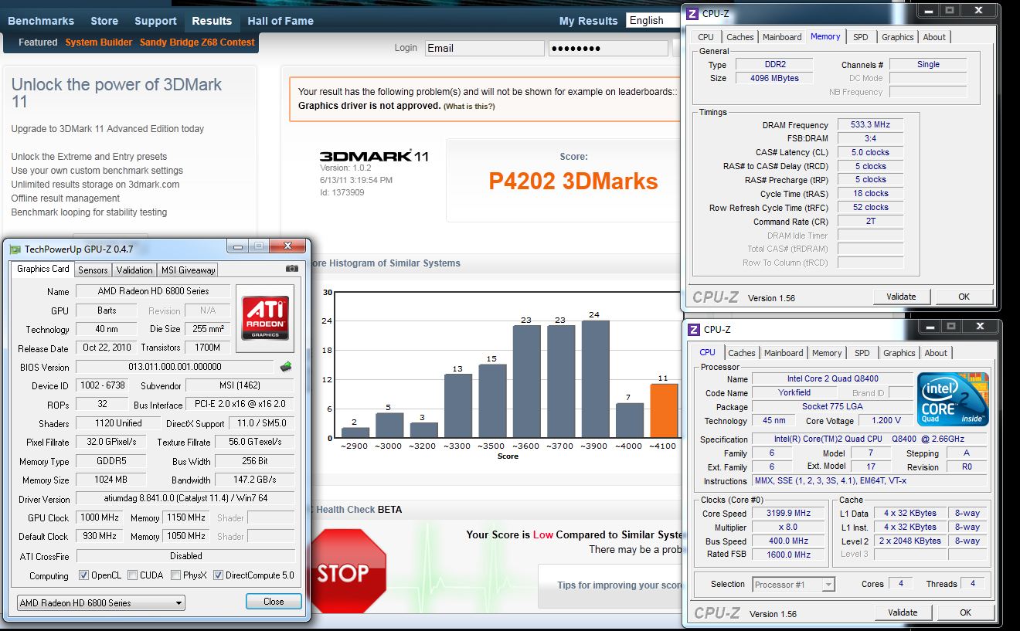Click Tips for improving your score button
Viewport: 1020px width, 631px height.
(612, 585)
